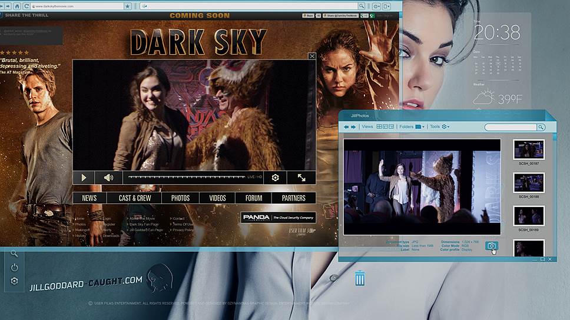570x320 pixels.
Task: Open the CAST & CREW tab
Action: click(134, 198)
